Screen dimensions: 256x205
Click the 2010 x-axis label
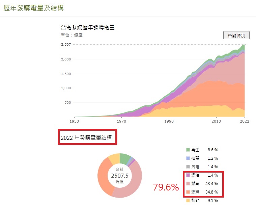pos(216,121)
